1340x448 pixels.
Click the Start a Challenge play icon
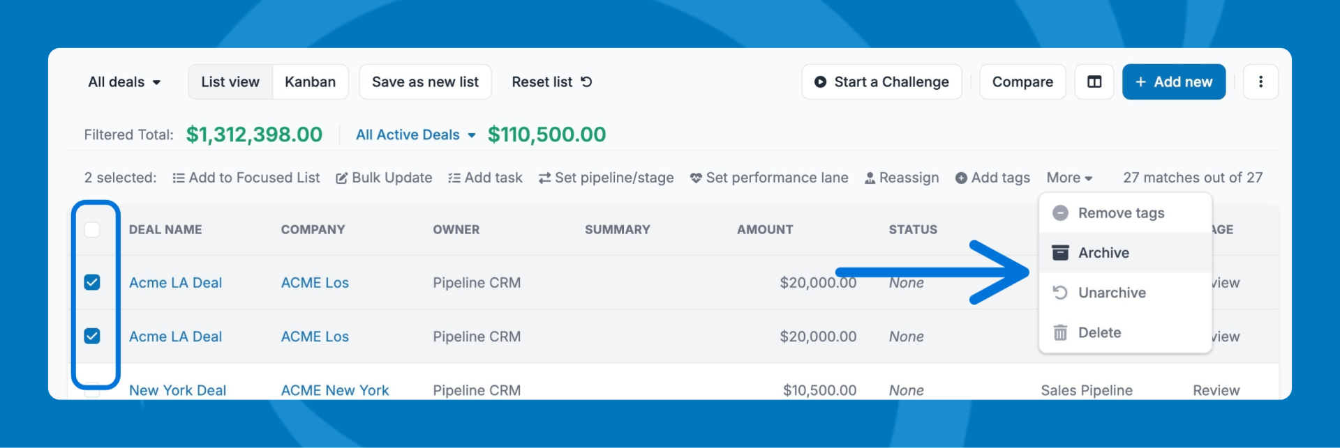(x=821, y=82)
